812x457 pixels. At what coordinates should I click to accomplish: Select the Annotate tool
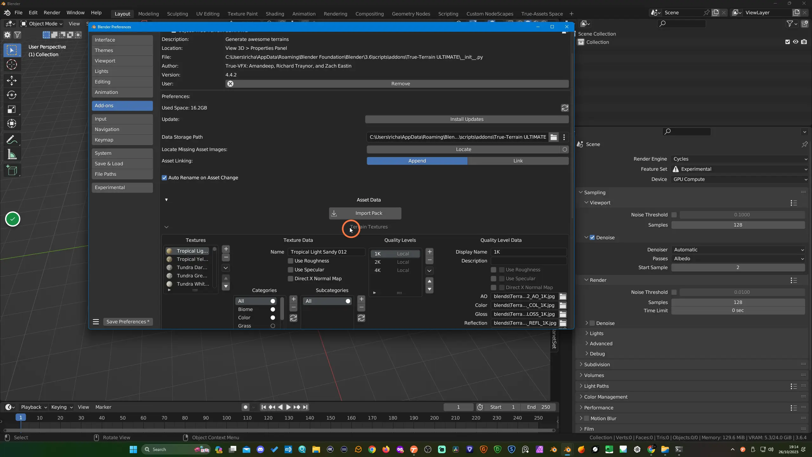tap(12, 140)
